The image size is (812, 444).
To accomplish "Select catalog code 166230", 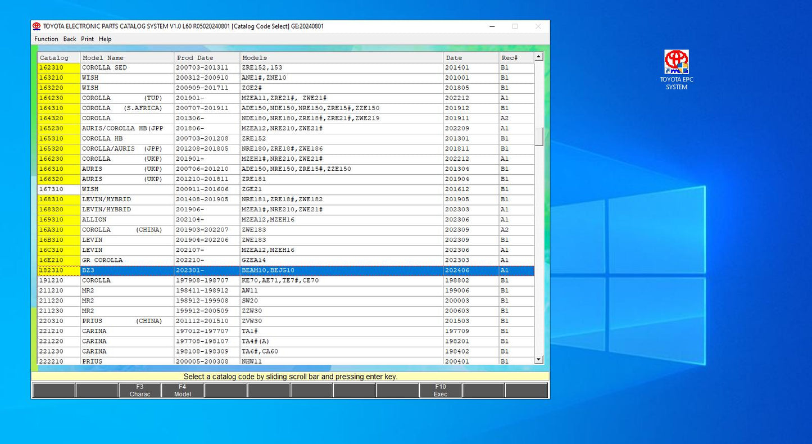I will [x=58, y=158].
